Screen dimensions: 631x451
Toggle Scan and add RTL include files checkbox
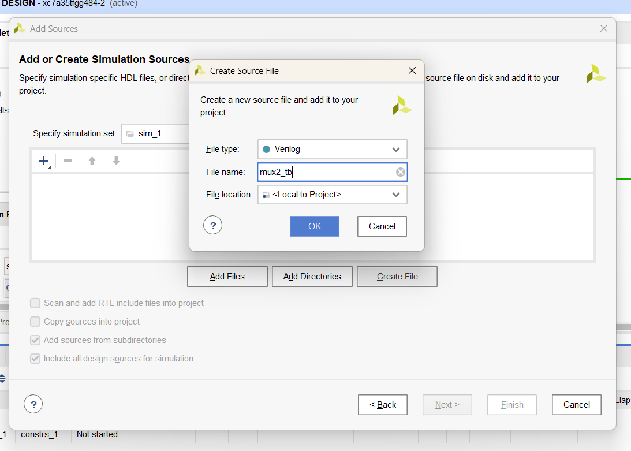(35, 303)
